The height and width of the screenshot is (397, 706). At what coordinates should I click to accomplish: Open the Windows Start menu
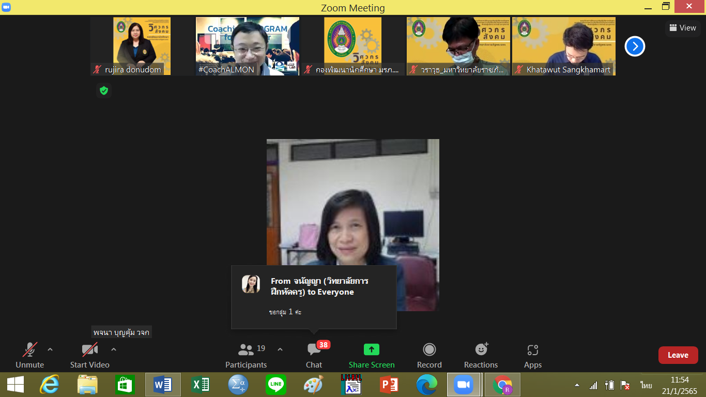coord(16,385)
